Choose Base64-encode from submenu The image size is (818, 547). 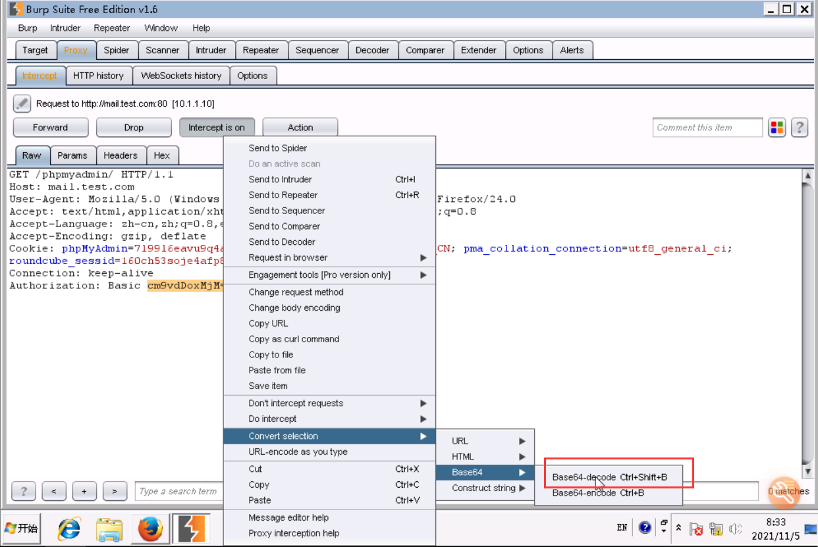(x=609, y=493)
